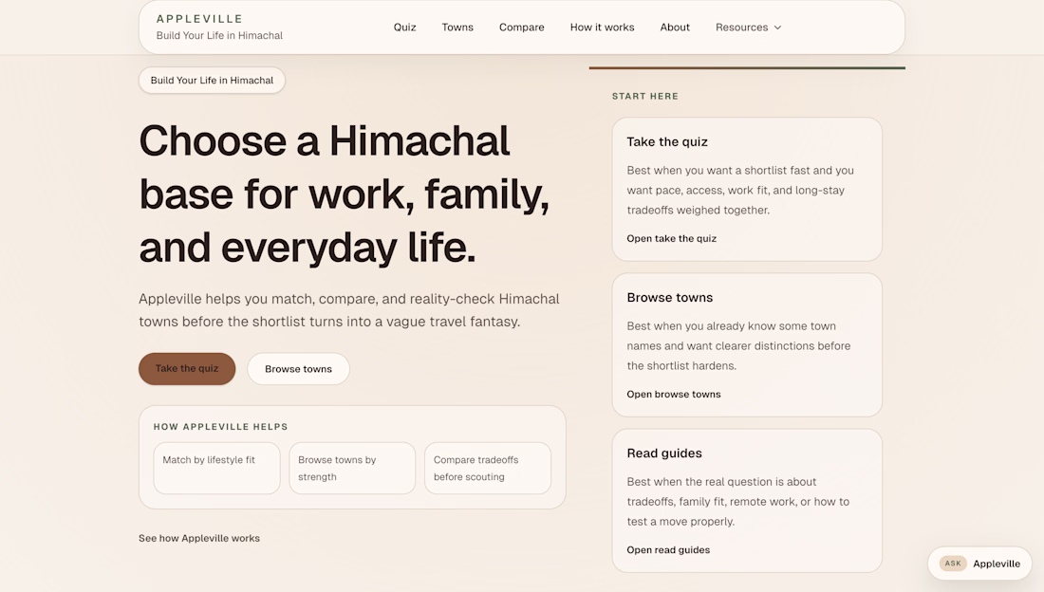Follow See how Appleville works link
The image size is (1044, 592).
tap(199, 538)
